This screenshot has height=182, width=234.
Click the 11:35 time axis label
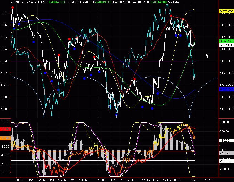125,180
